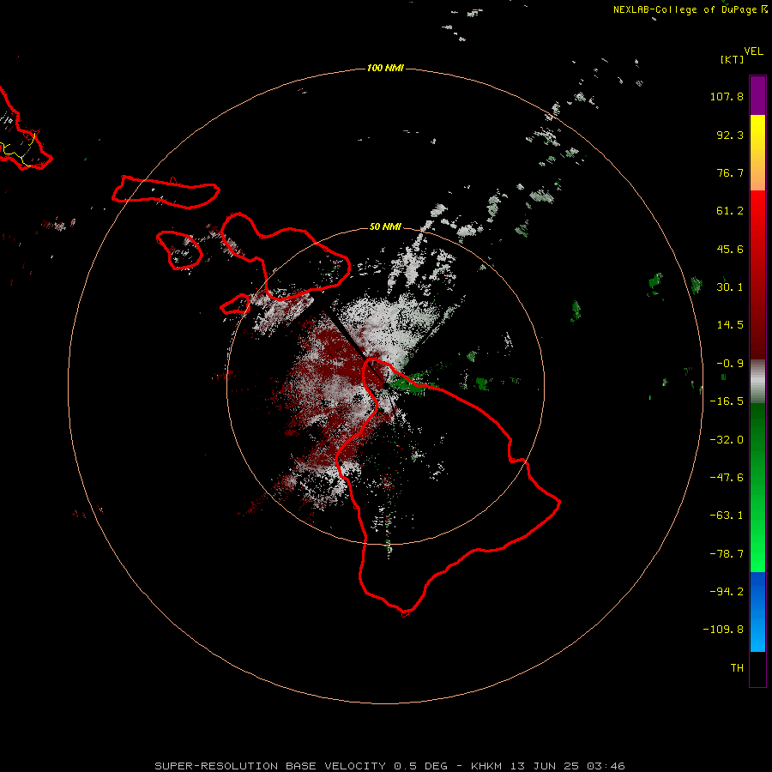772x772 pixels.
Task: Click the 107.8 legend value
Action: (x=727, y=96)
